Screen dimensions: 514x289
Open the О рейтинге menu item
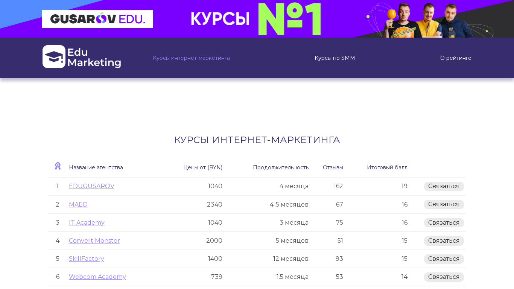point(456,58)
